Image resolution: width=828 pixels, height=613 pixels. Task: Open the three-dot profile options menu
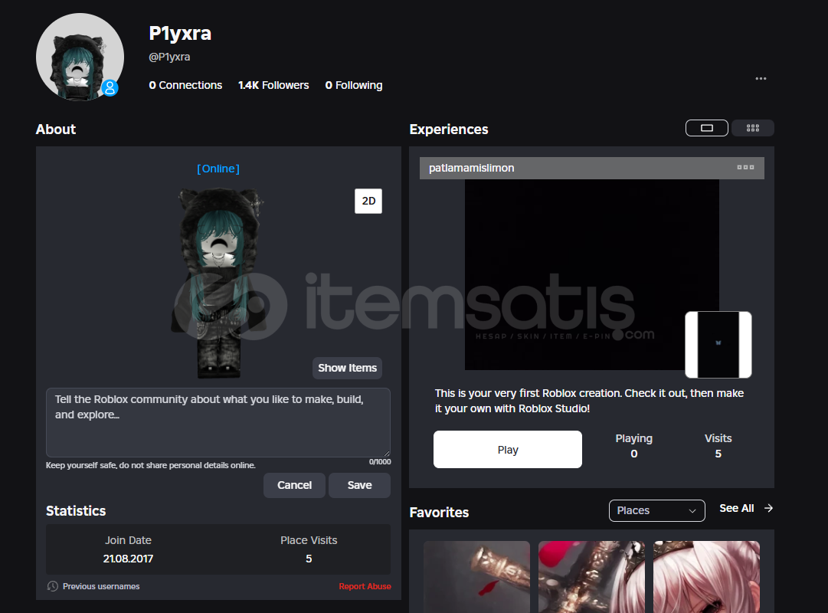(761, 79)
